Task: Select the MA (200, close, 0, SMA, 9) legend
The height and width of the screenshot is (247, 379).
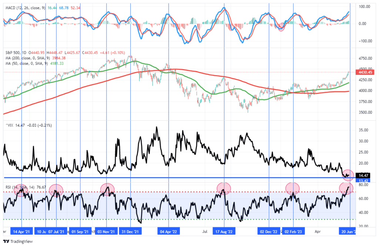Action: click(x=28, y=58)
